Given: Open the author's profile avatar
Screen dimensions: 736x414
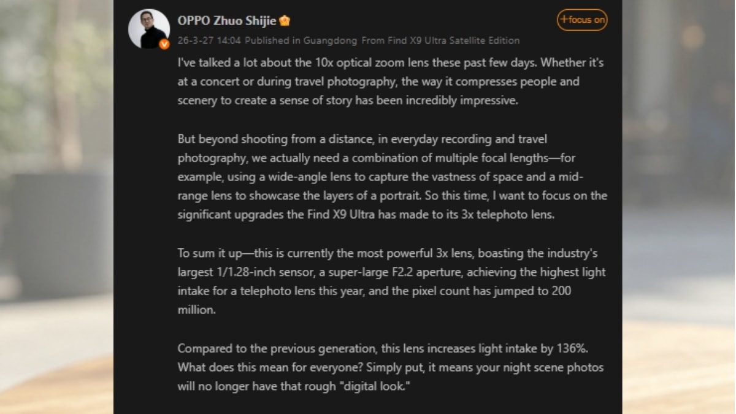Looking at the screenshot, I should pos(148,28).
